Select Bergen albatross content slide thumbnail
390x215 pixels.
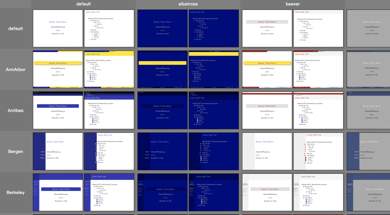(x=214, y=151)
